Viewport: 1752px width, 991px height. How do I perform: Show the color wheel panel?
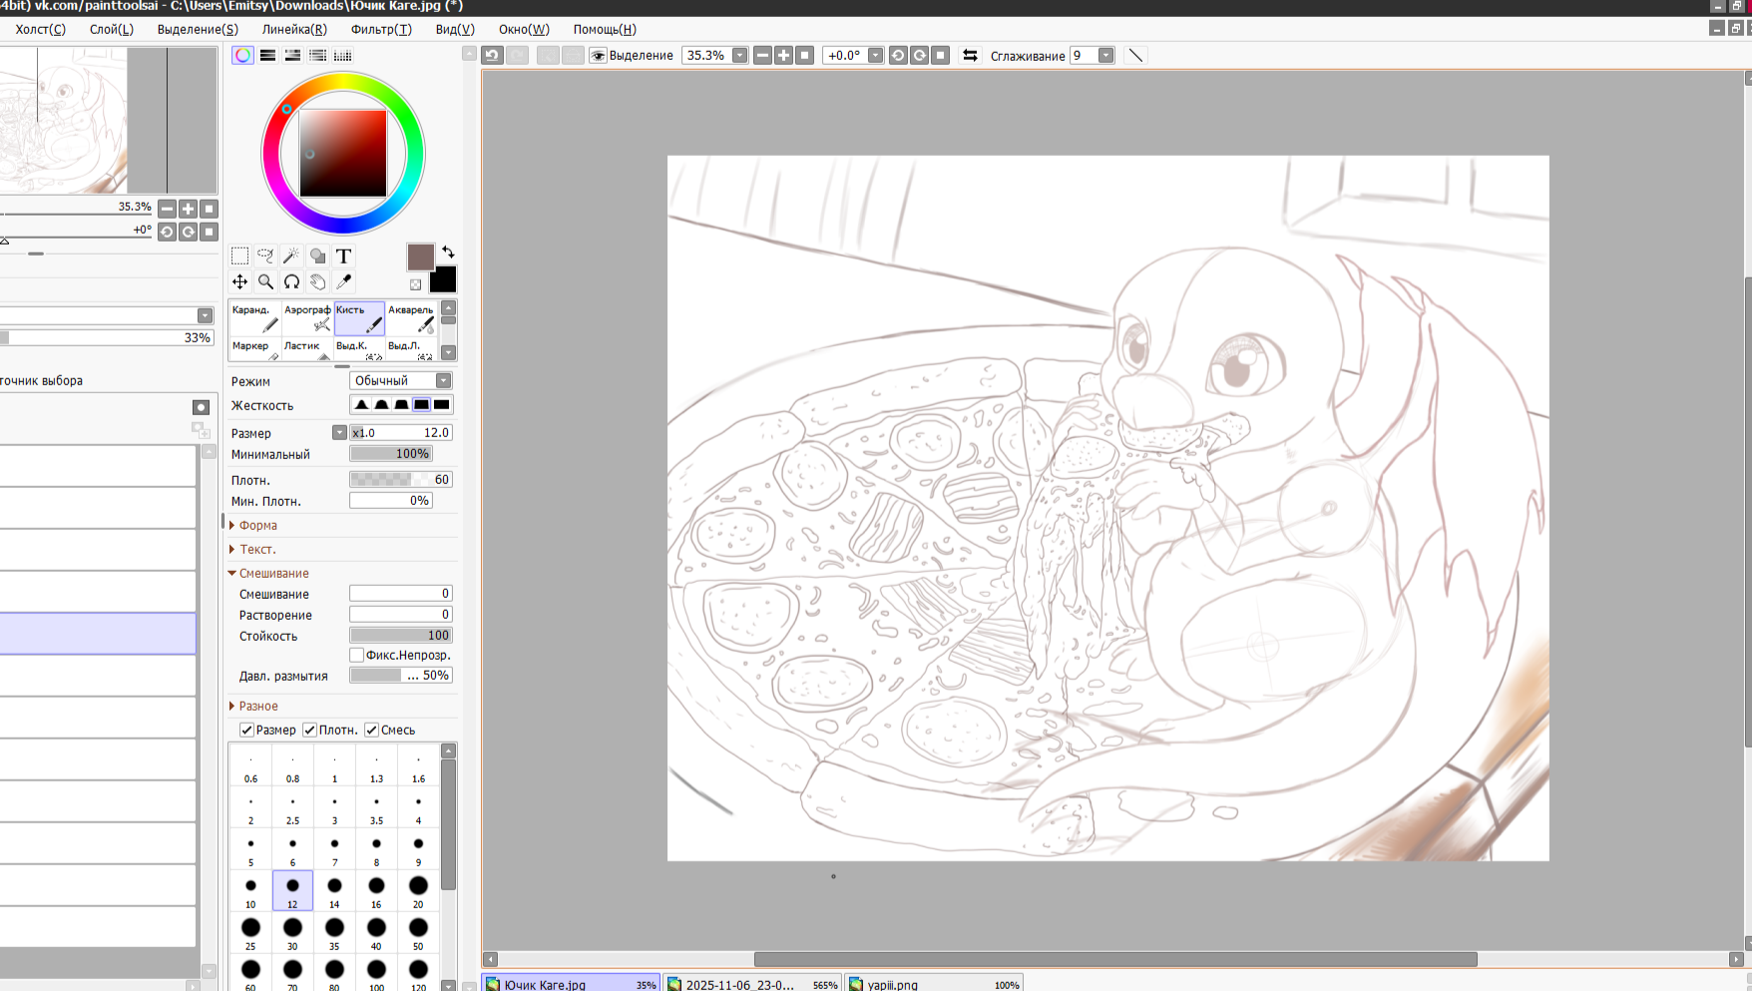(242, 56)
